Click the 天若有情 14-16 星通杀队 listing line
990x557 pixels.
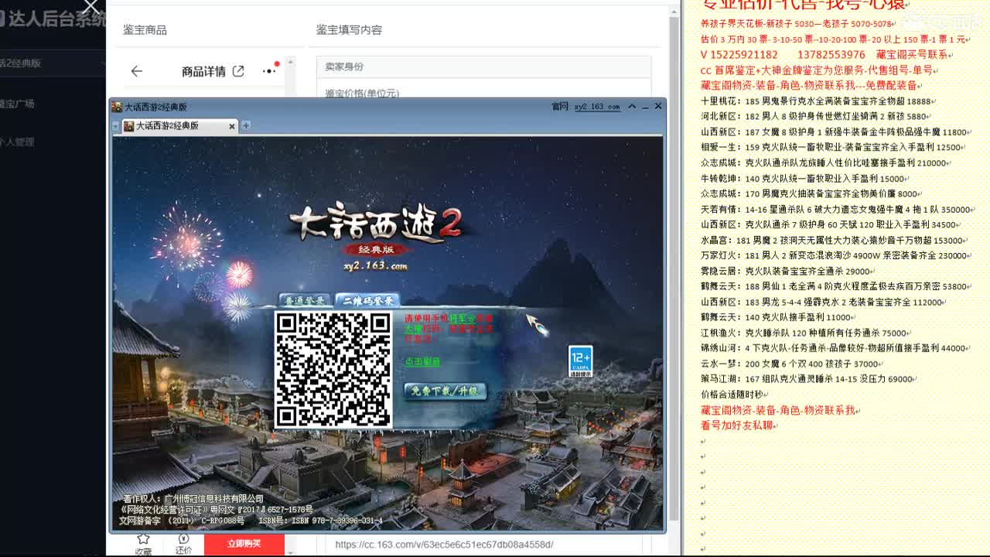click(838, 210)
